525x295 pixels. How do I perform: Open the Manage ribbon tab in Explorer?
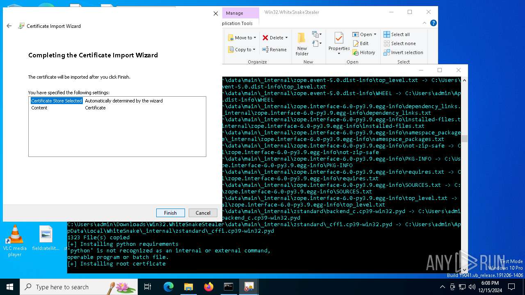[235, 13]
